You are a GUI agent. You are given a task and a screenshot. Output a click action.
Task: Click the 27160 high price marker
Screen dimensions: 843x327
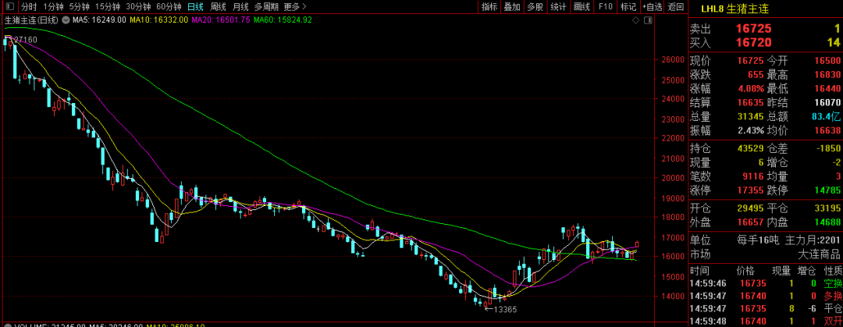coord(25,40)
